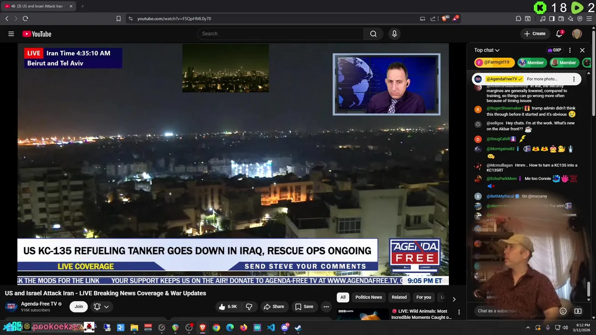Screen dimensions: 596x335
Task: Go to YouTube home via logo
Action: pyautogui.click(x=37, y=34)
